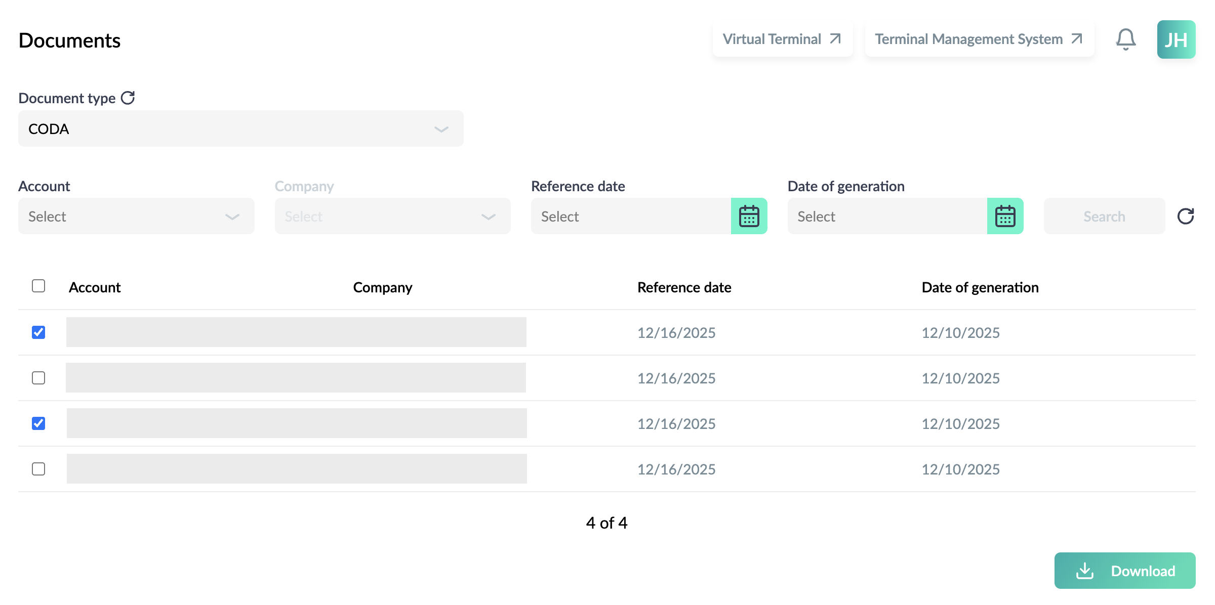Click the Reference date Select input field

[631, 216]
